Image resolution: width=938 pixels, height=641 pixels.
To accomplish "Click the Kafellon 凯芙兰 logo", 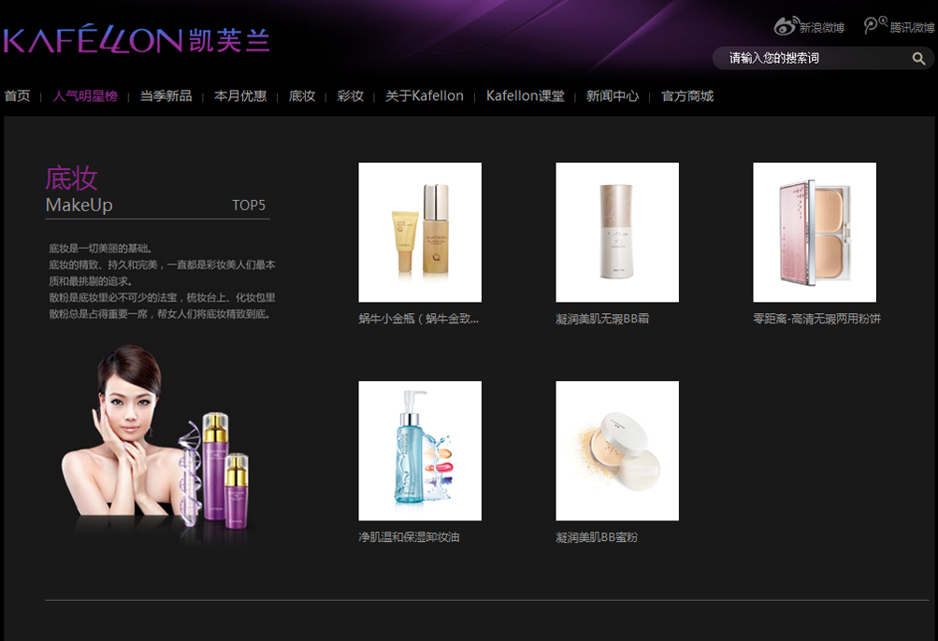I will [137, 39].
